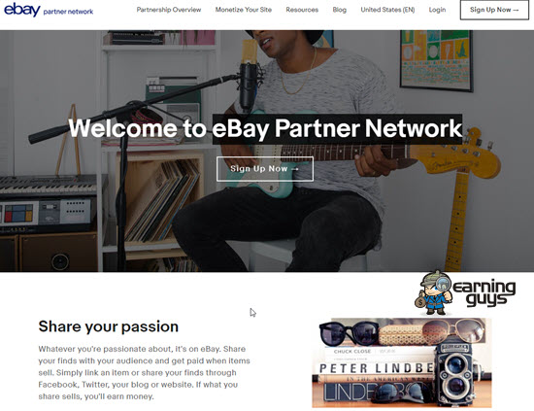
Task: Open the Monetize Your Site menu
Action: coord(244,10)
